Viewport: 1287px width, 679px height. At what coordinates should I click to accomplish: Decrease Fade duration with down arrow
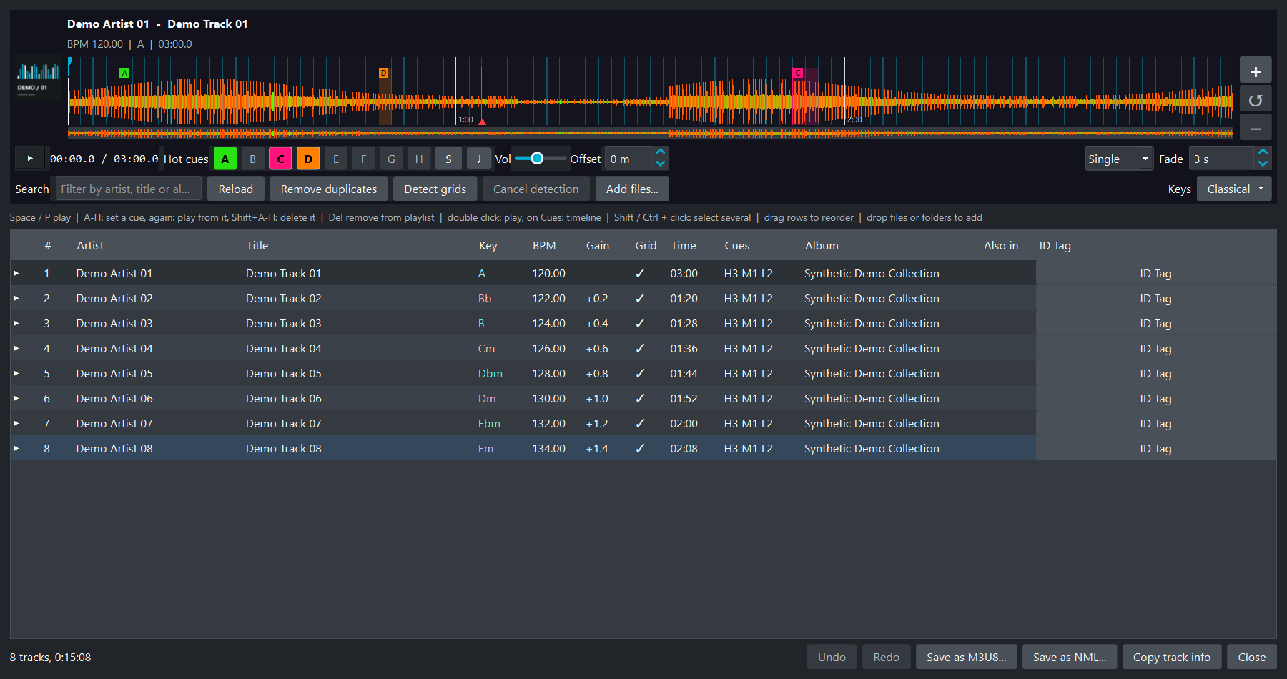[x=1263, y=164]
